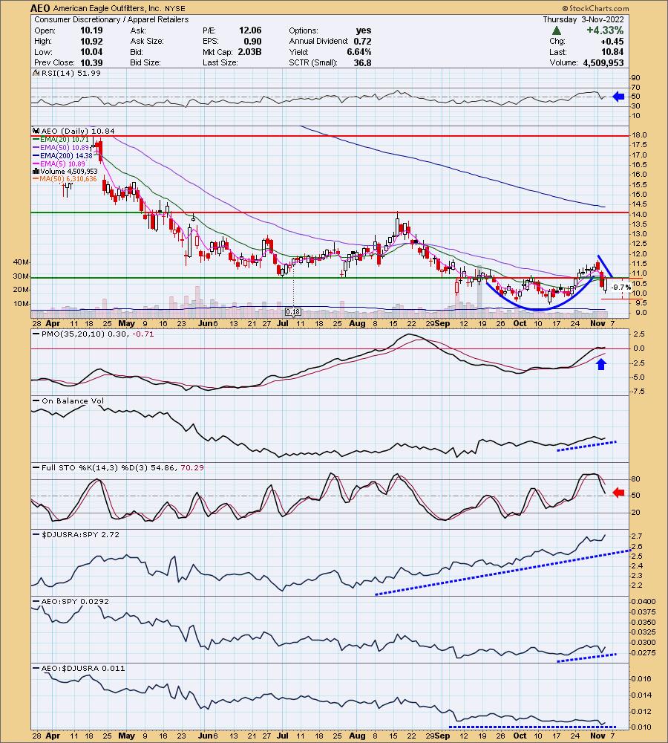668x743 pixels.
Task: Click the EMA(50) 10.89 legend entry
Action: [65, 147]
